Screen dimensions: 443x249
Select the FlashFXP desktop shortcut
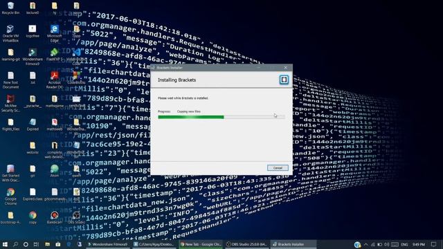point(55,55)
